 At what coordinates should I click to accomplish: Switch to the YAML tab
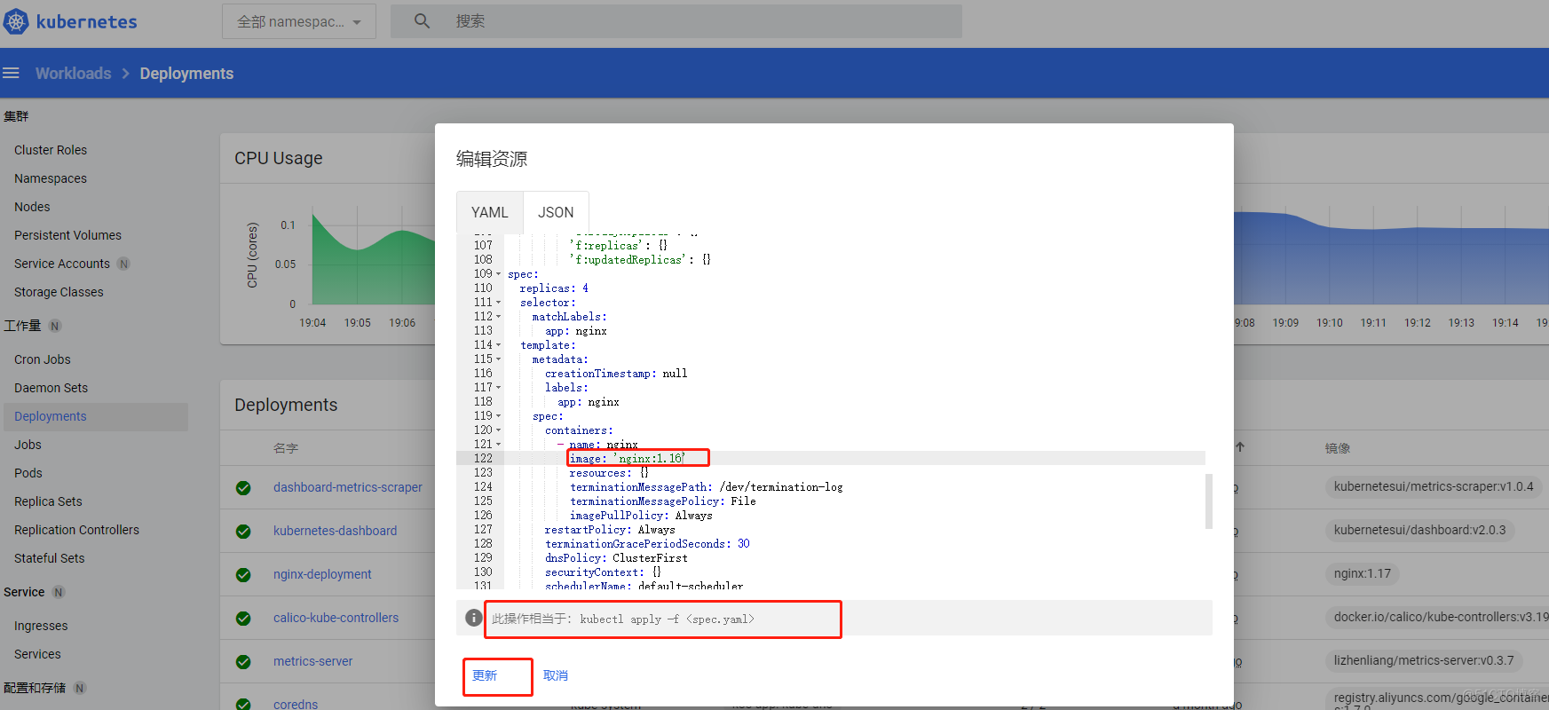tap(490, 212)
